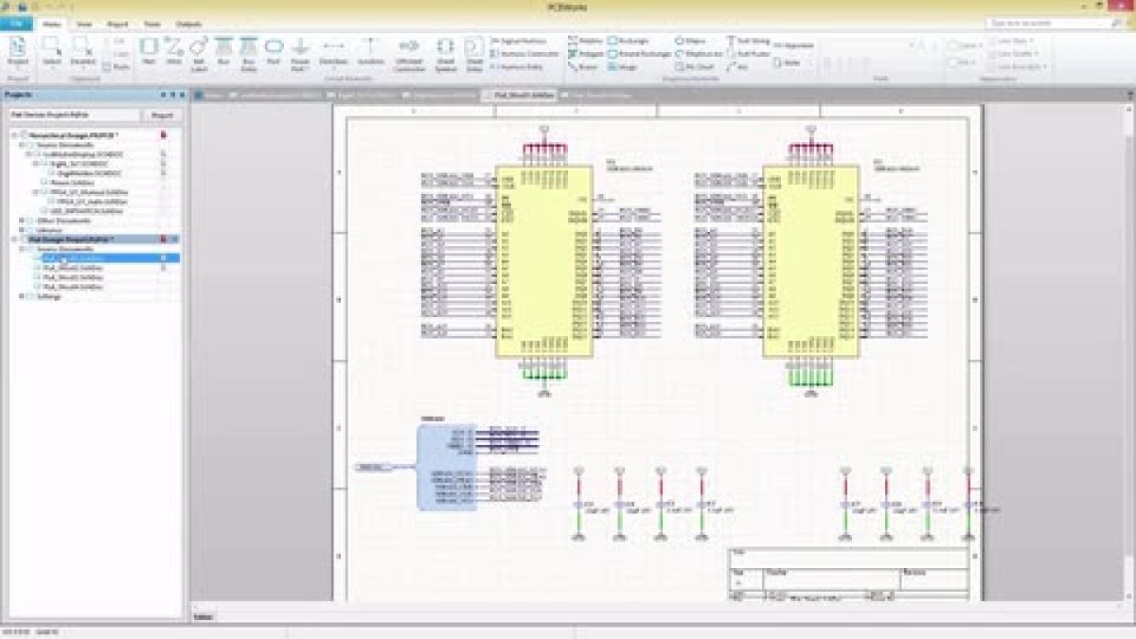Image resolution: width=1136 pixels, height=639 pixels.
Task: Toggle the Other Documents tree node open
Action: coord(19,221)
